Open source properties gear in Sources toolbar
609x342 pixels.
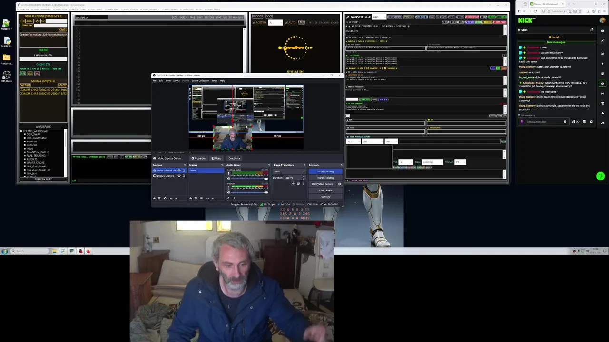click(x=165, y=198)
